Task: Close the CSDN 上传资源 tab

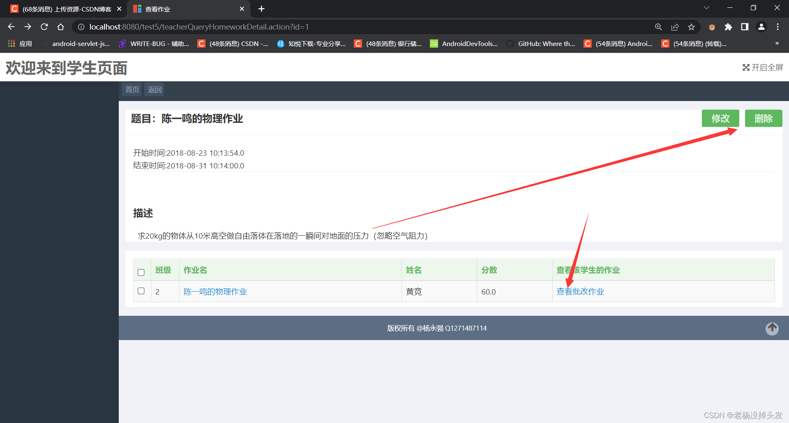Action: (x=119, y=9)
